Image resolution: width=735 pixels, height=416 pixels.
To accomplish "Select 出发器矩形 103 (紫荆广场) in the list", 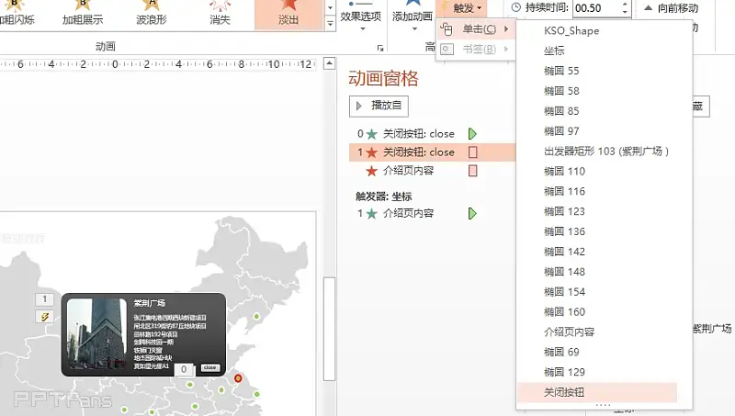I will point(606,151).
